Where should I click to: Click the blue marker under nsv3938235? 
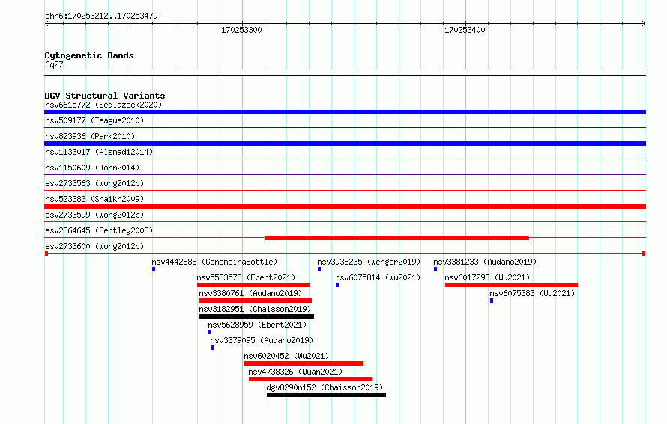tap(319, 269)
